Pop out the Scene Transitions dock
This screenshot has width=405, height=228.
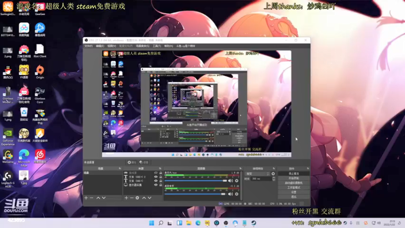(x=274, y=169)
